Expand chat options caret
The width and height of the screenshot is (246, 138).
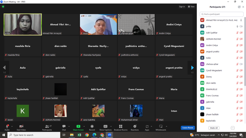[69, 127]
